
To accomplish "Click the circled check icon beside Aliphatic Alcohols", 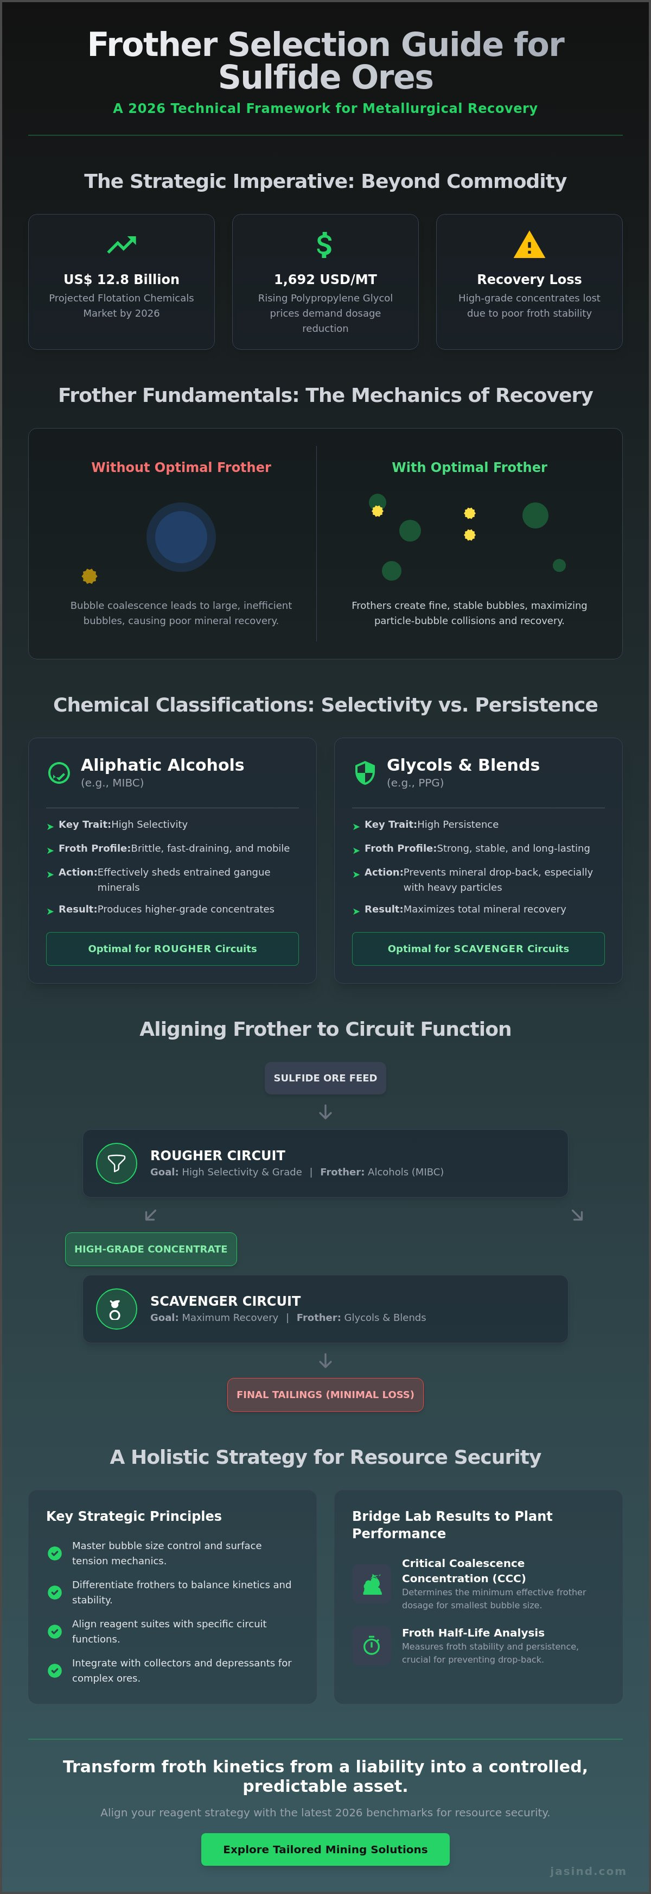I will coord(59,773).
